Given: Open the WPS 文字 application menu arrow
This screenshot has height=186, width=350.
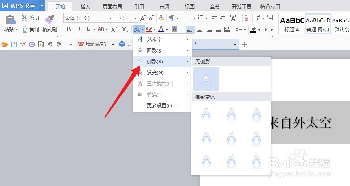Looking at the screenshot, I should click(42, 6).
